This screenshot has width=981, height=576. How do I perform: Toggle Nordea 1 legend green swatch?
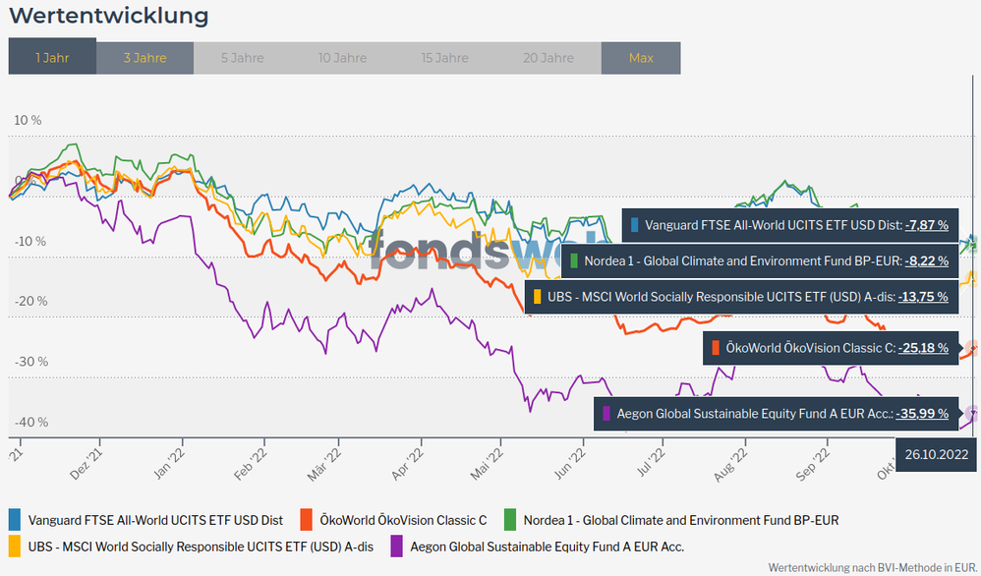point(510,520)
